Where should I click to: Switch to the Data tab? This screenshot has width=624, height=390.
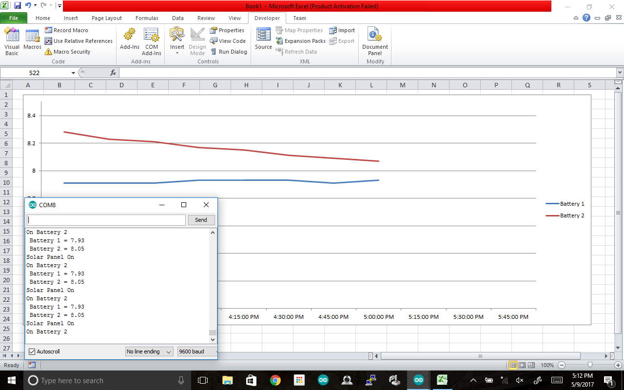pos(178,18)
